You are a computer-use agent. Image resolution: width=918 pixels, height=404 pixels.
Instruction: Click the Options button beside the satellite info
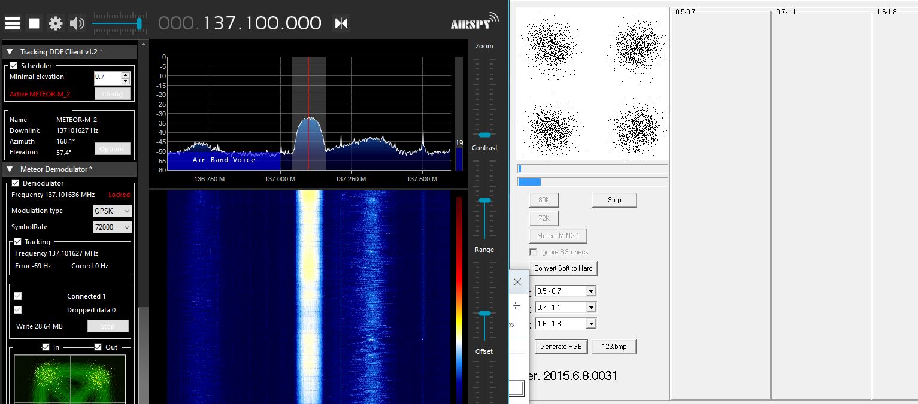(x=112, y=148)
